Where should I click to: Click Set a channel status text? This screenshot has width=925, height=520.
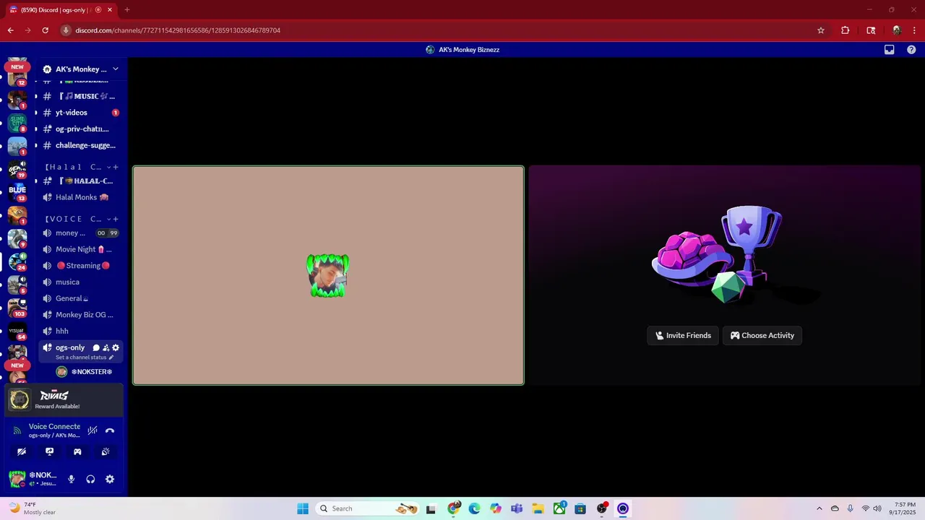[81, 357]
